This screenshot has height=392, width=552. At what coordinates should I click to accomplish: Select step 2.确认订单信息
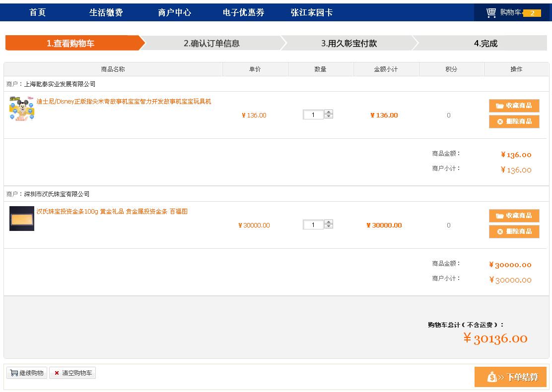click(212, 43)
